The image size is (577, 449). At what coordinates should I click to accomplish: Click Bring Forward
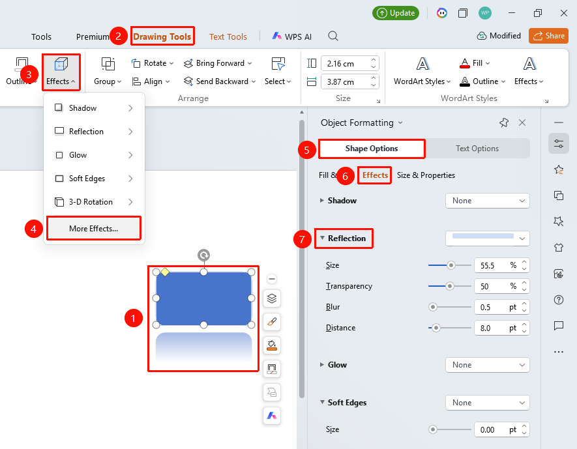coord(218,63)
